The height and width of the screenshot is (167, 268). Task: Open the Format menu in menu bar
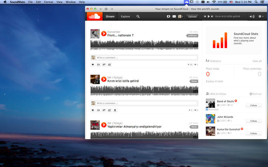pyautogui.click(x=49, y=2)
